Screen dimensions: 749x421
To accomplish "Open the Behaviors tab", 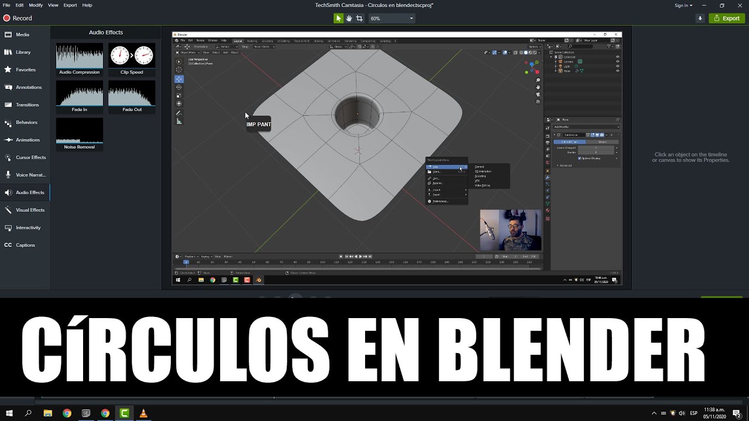I will click(x=25, y=122).
